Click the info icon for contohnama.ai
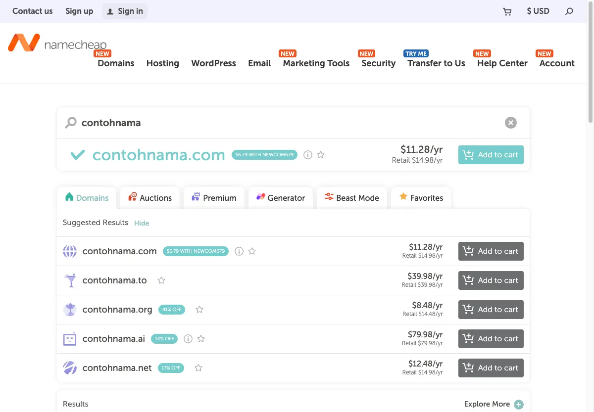 click(x=188, y=339)
